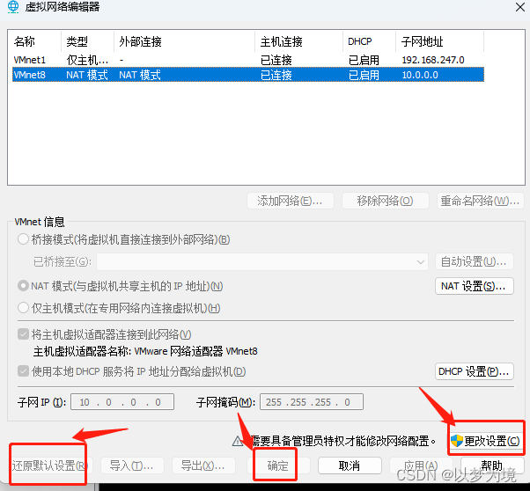Open DHCP 设置(P) dialog
This screenshot has width=530, height=491.
pyautogui.click(x=475, y=371)
